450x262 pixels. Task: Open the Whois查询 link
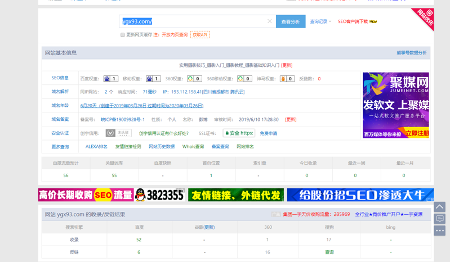click(x=193, y=147)
